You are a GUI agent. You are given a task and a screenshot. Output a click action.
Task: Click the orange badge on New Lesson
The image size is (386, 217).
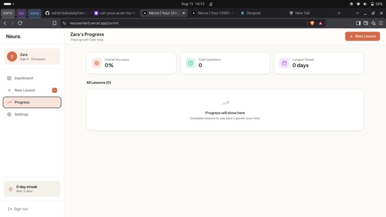coord(55,90)
